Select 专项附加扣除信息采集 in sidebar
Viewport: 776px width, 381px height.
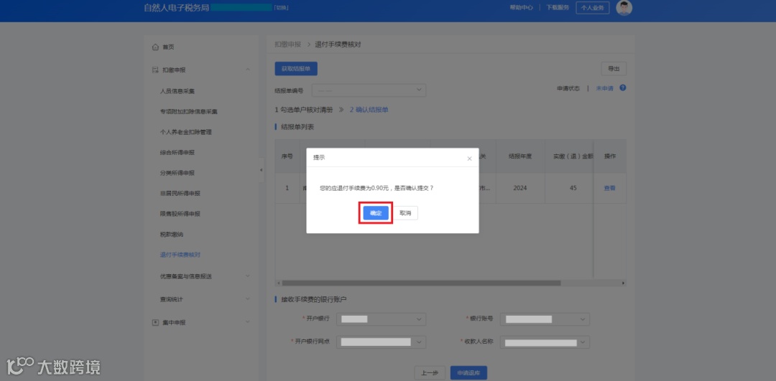188,112
